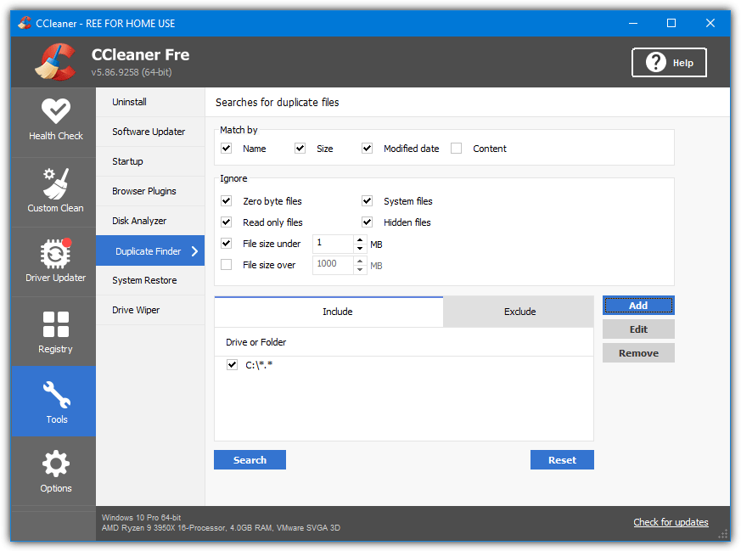Image resolution: width=741 pixels, height=551 pixels.
Task: Open the Disk Analyzer tool
Action: pyautogui.click(x=150, y=221)
